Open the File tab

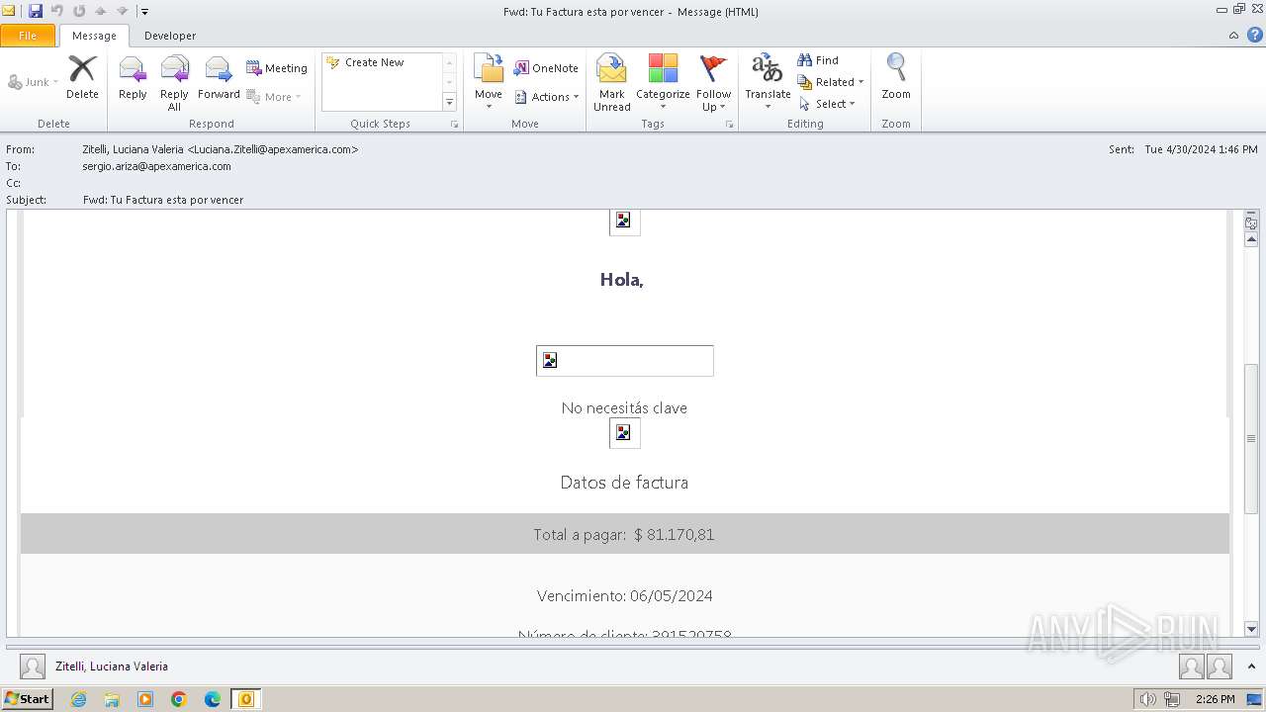(x=28, y=36)
